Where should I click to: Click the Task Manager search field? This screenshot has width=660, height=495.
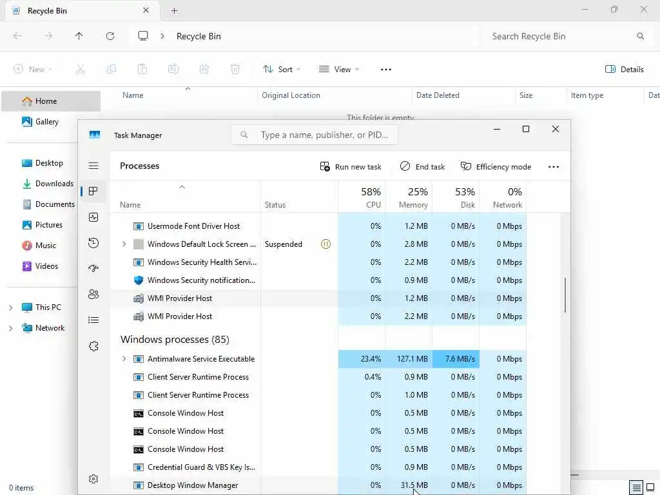click(x=314, y=135)
